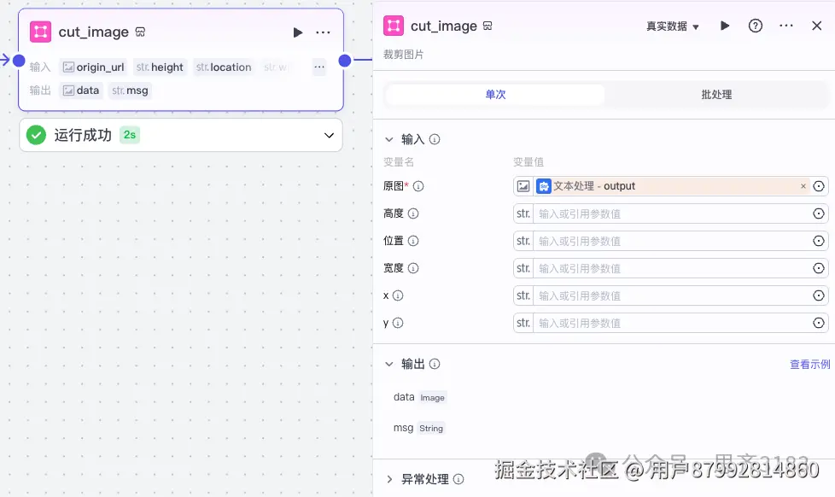Screen dimensions: 835x497
Task: Close the cut_image settings panel
Action: [x=816, y=26]
